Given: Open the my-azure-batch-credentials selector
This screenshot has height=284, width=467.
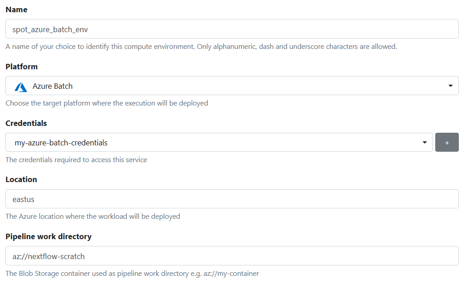Looking at the screenshot, I should (219, 142).
